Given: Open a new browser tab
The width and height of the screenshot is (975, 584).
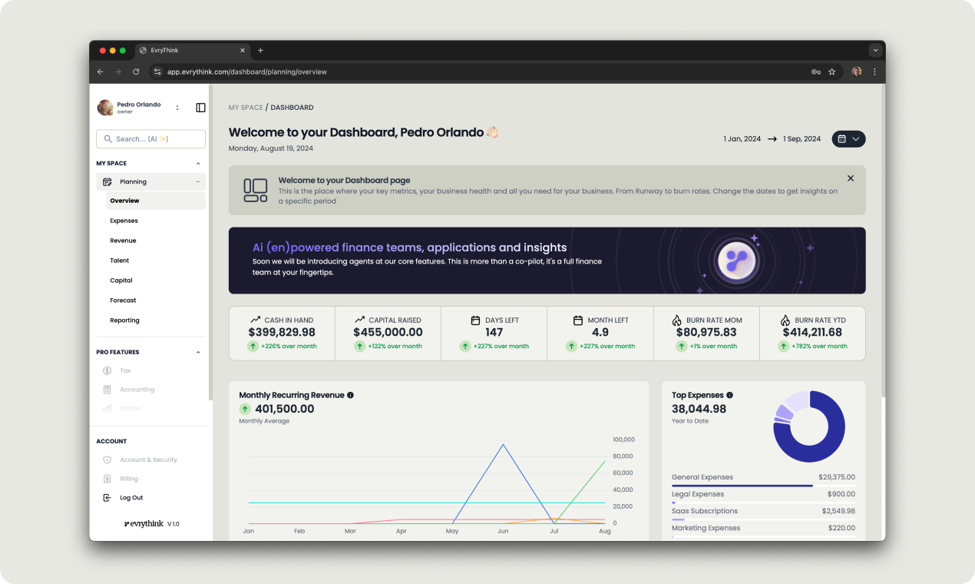Looking at the screenshot, I should pos(260,50).
